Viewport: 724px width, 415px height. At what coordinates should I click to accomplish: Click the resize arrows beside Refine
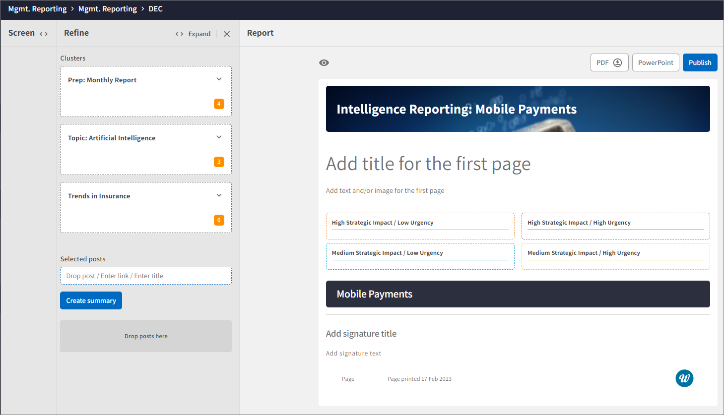179,34
